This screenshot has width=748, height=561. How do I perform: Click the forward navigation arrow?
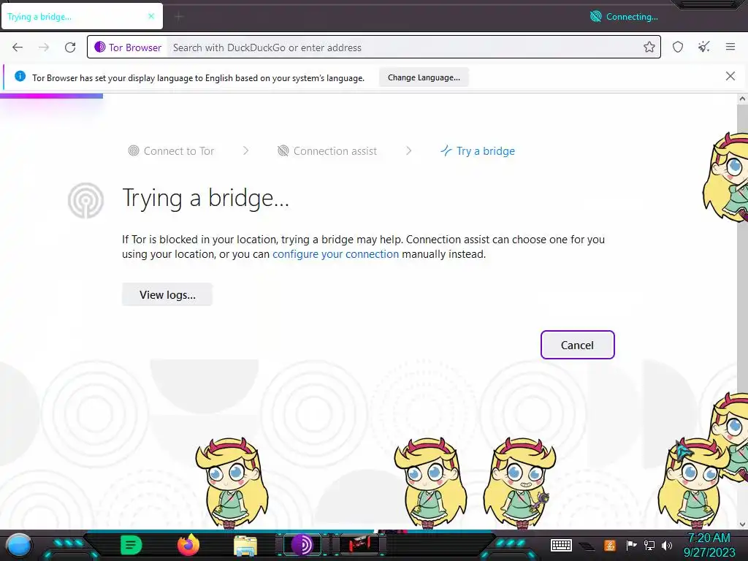pos(44,47)
